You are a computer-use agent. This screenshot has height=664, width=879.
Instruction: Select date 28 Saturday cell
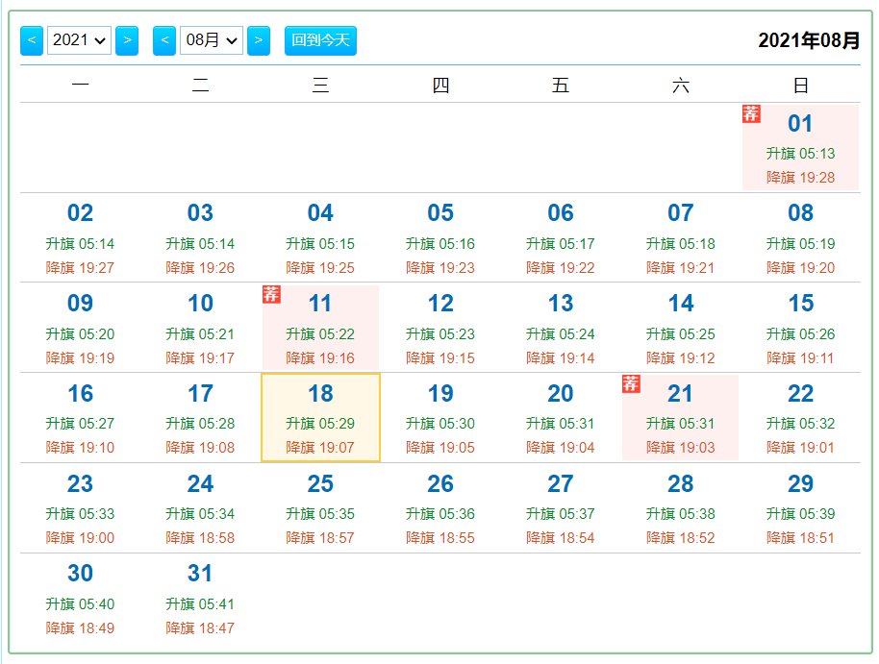tap(681, 508)
